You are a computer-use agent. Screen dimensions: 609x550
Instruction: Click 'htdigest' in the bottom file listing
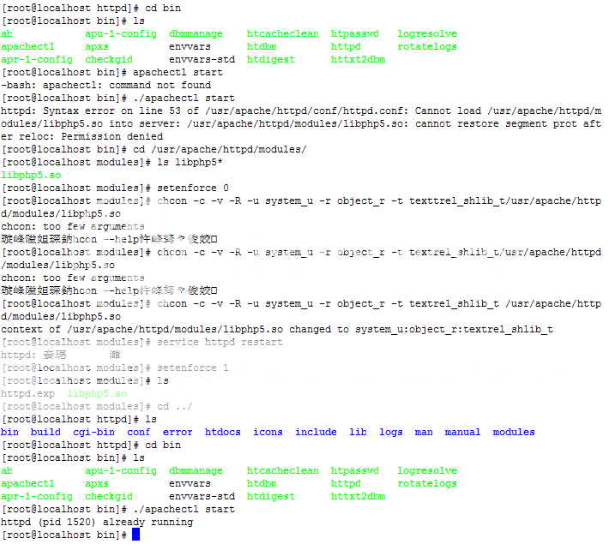(x=271, y=497)
